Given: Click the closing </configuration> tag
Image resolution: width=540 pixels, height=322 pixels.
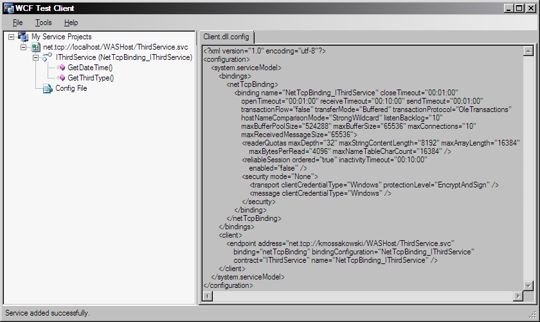Looking at the screenshot, I should tap(228, 285).
